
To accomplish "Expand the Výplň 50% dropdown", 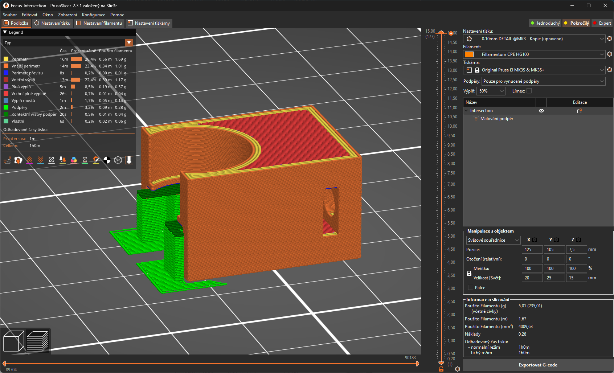I will [x=491, y=91].
